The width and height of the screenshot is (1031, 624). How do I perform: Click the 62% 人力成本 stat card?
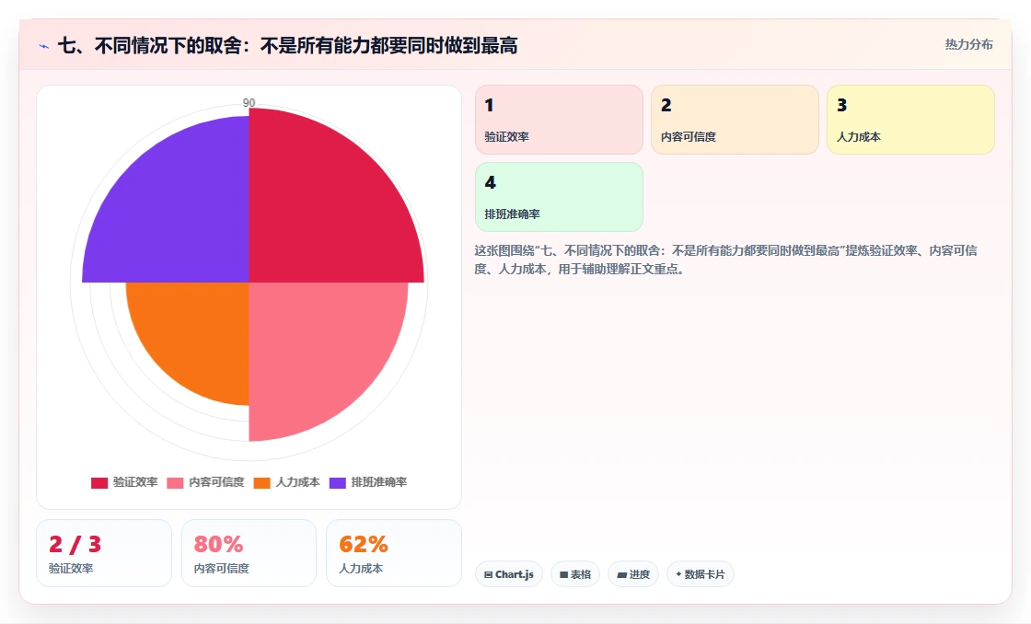pyautogui.click(x=394, y=553)
